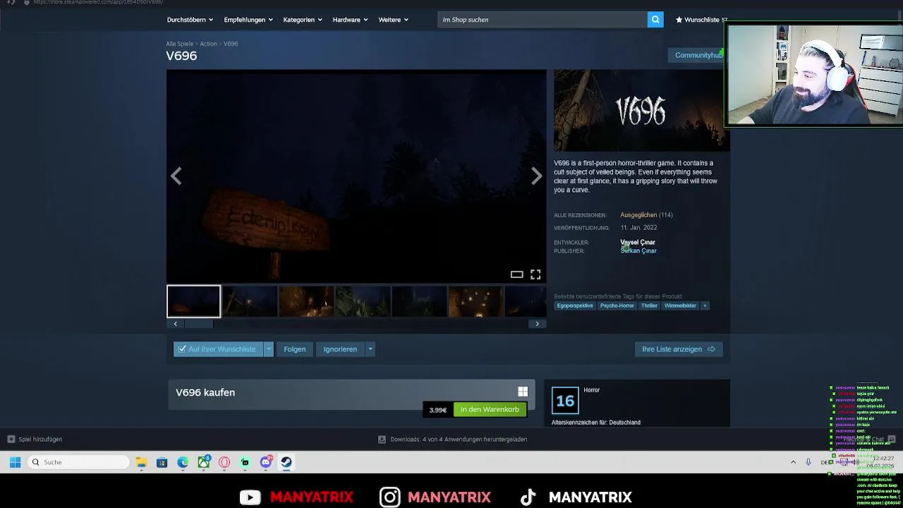Focus Im Shop suchen search field
The height and width of the screenshot is (508, 903).
pos(542,20)
